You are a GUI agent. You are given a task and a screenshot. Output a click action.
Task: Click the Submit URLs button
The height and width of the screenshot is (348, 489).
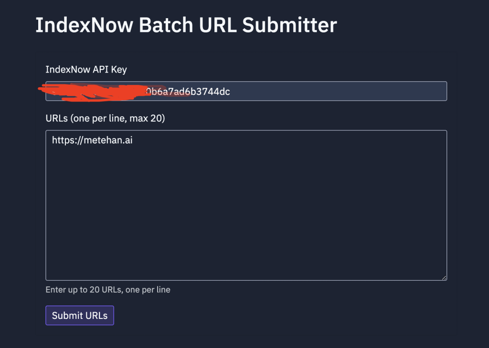coord(80,316)
